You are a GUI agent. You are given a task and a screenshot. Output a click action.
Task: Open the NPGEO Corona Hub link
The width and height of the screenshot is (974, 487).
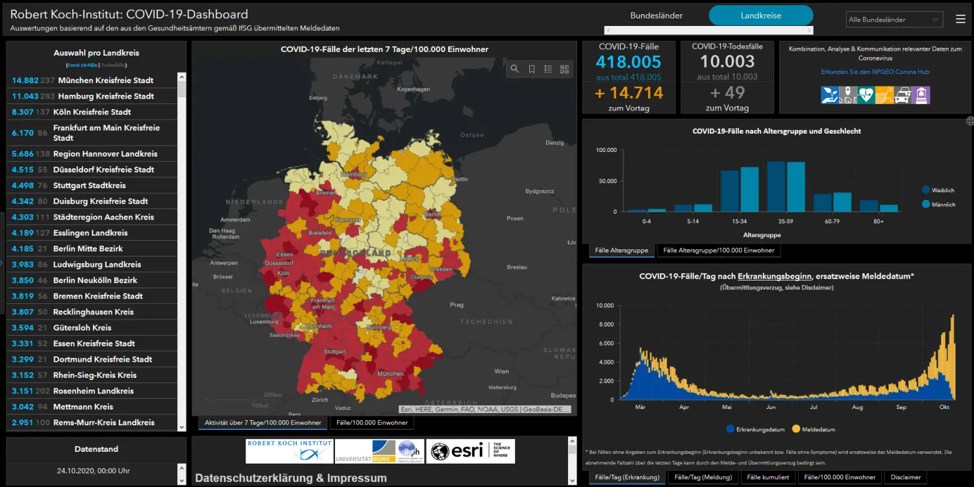pos(874,71)
